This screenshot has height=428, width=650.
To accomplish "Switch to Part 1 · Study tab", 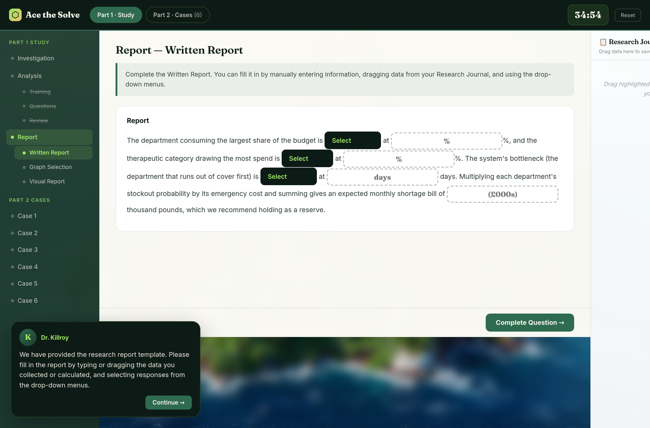I will coord(116,15).
